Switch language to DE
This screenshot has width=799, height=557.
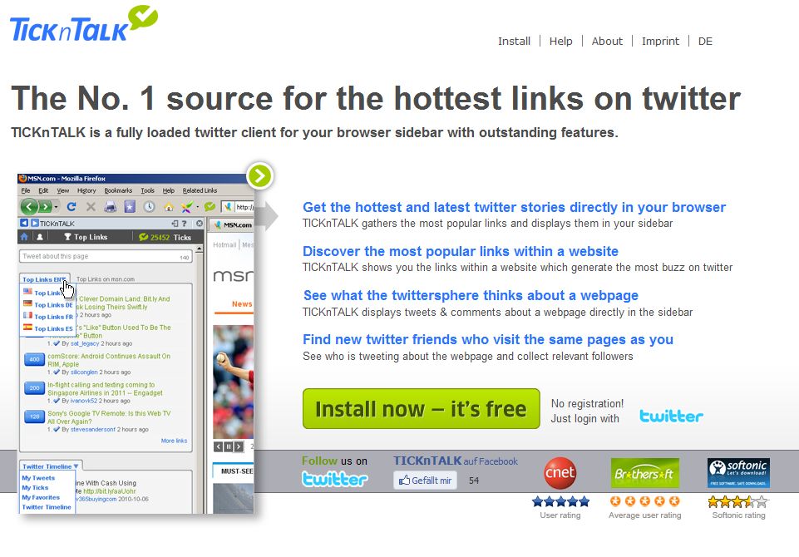tap(705, 42)
